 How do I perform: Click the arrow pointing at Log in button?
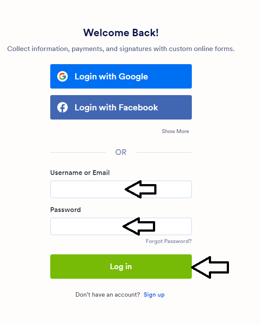[210, 267]
